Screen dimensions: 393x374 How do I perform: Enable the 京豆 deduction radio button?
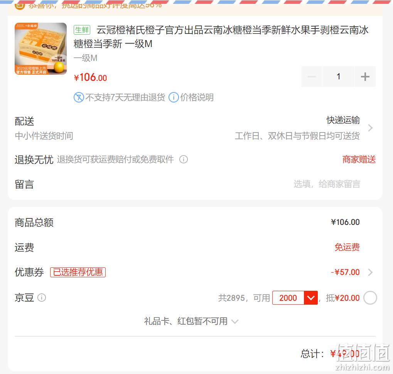[x=370, y=298]
